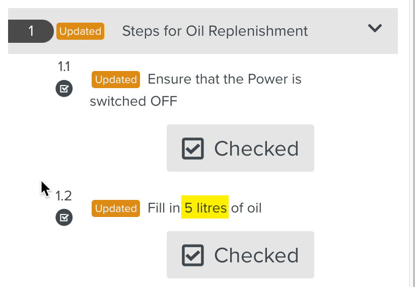The width and height of the screenshot is (415, 287).
Task: Click the step number 1.2 label
Action: (x=63, y=195)
